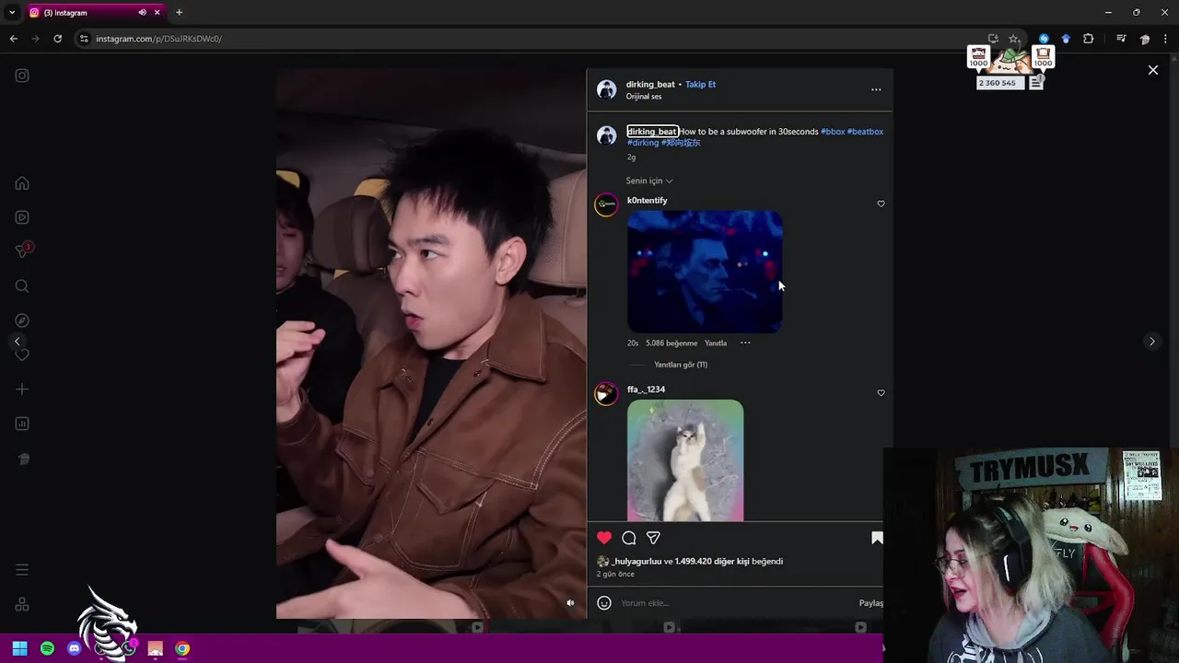Image resolution: width=1179 pixels, height=663 pixels.
Task: Play or pause the video
Action: click(431, 343)
